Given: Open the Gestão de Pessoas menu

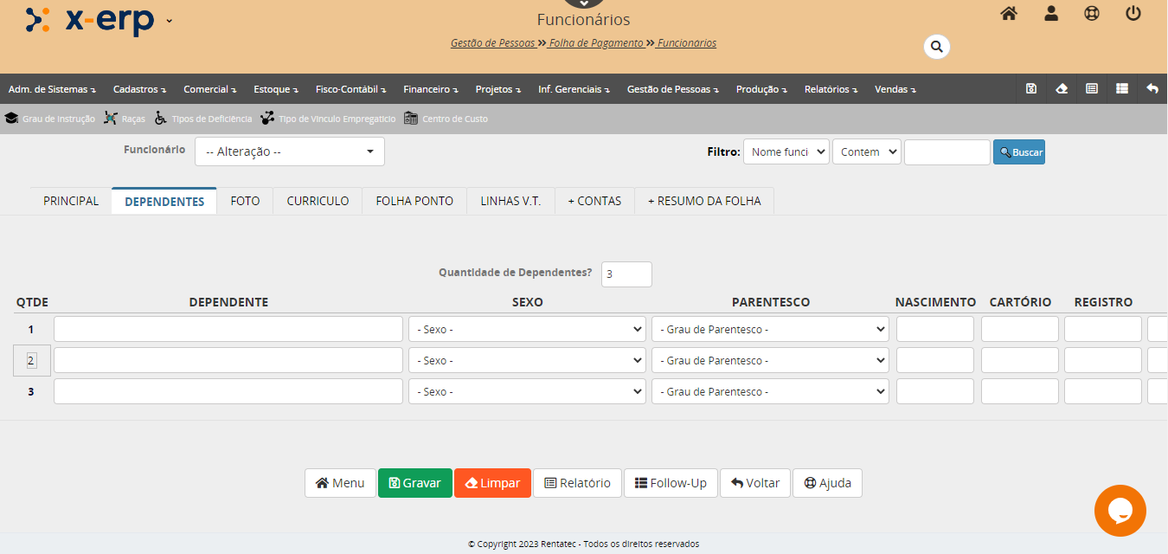Looking at the screenshot, I should point(672,89).
